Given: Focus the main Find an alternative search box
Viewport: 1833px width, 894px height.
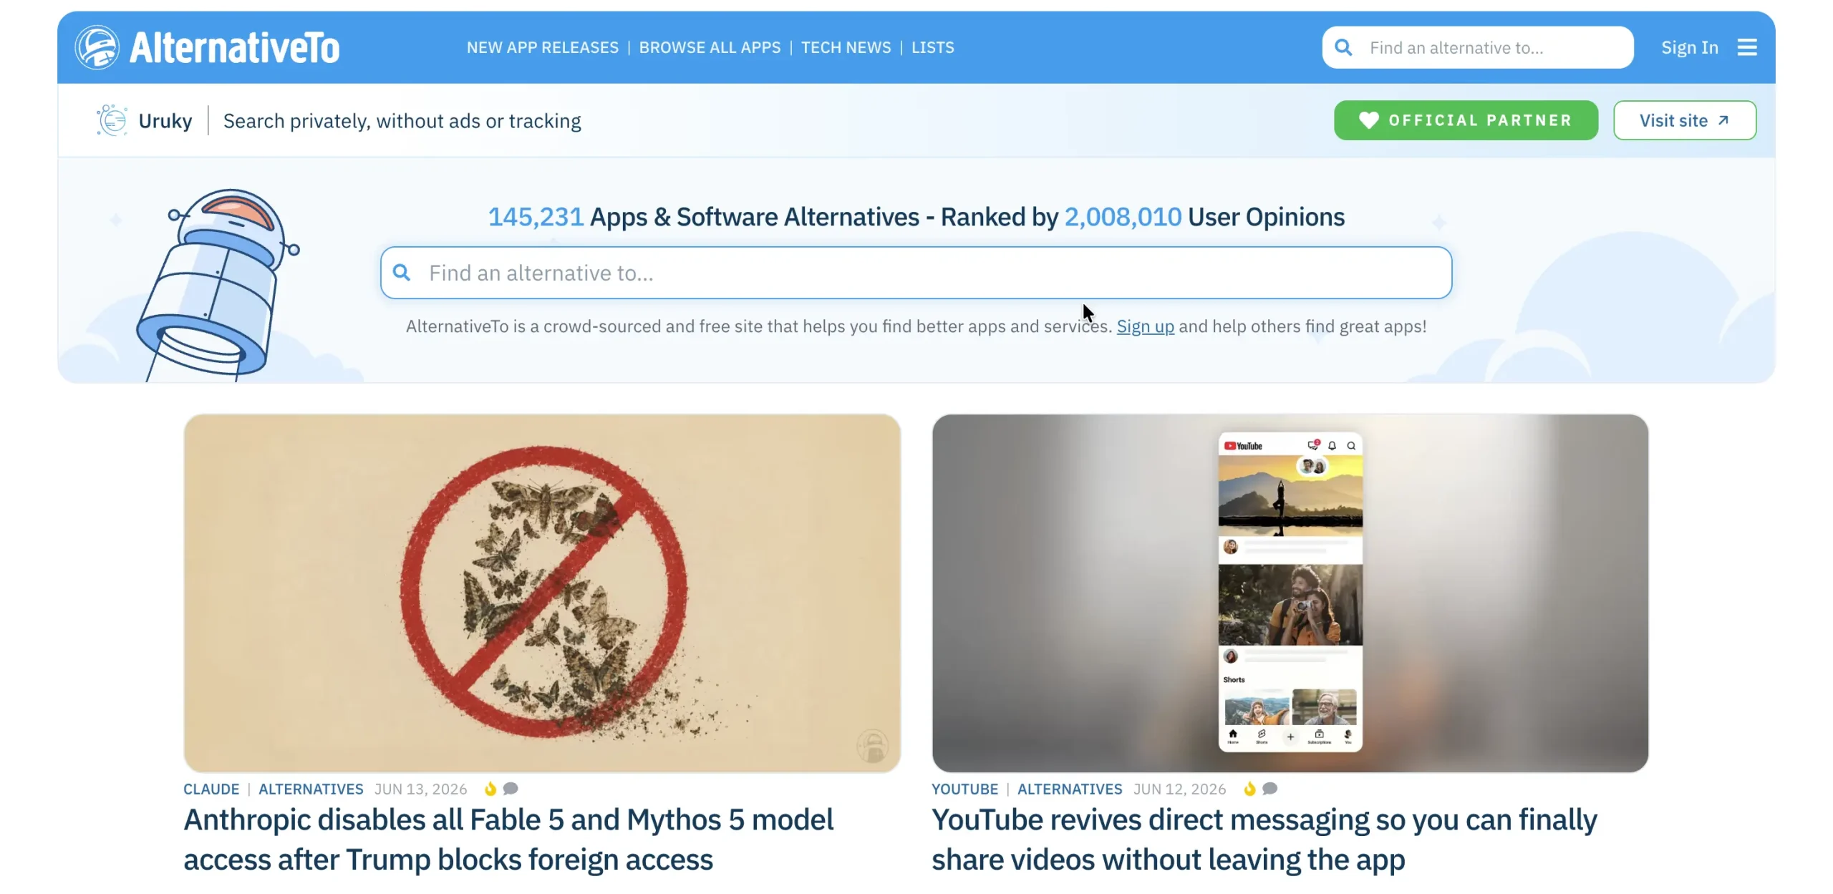Looking at the screenshot, I should [x=916, y=273].
